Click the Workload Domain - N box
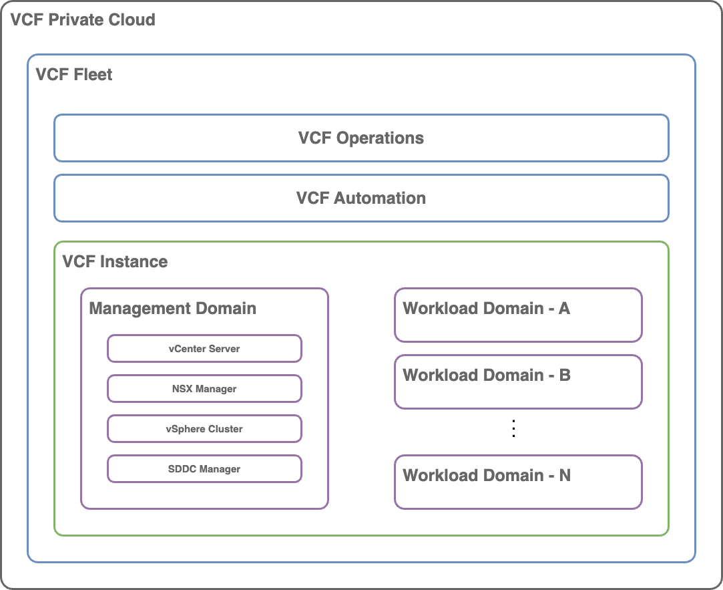The height and width of the screenshot is (590, 723). (518, 482)
